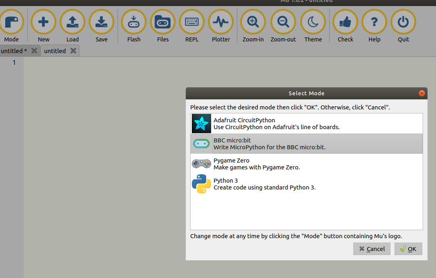Select Python 3 mode
Viewport: 436px width, 278px height.
pos(306,184)
